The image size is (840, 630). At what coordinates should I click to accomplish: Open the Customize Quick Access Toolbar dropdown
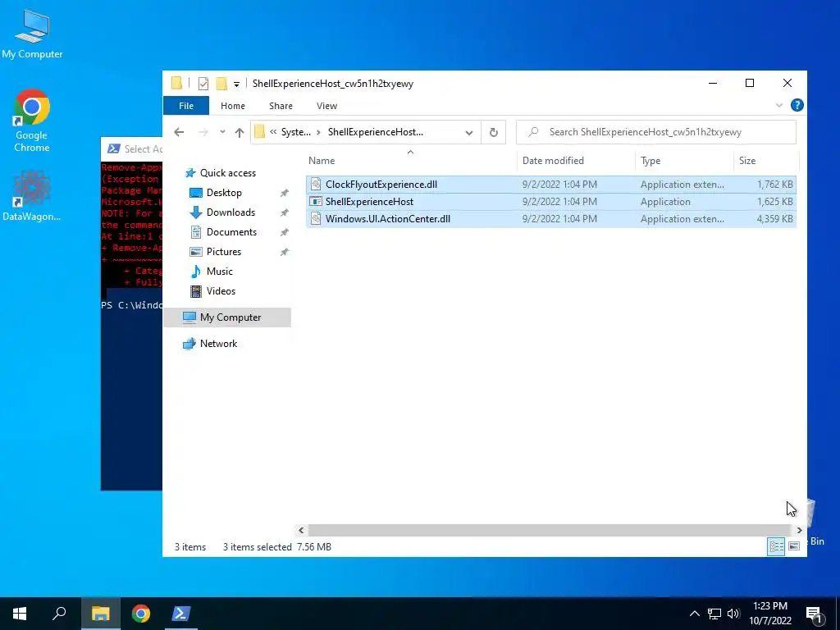(x=236, y=84)
